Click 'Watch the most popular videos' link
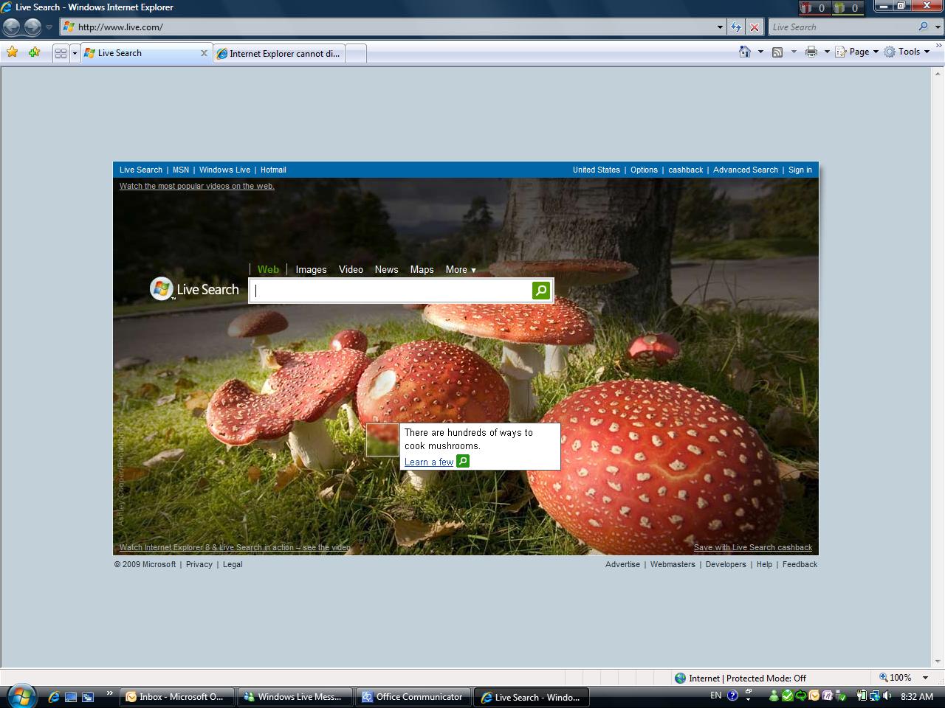This screenshot has width=945, height=708. 197,186
